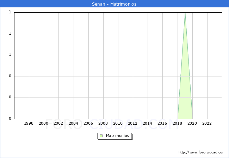Image resolution: width=229 pixels, height=158 pixels.
Task: Click the 2002 year label
Action: click(x=58, y=123)
